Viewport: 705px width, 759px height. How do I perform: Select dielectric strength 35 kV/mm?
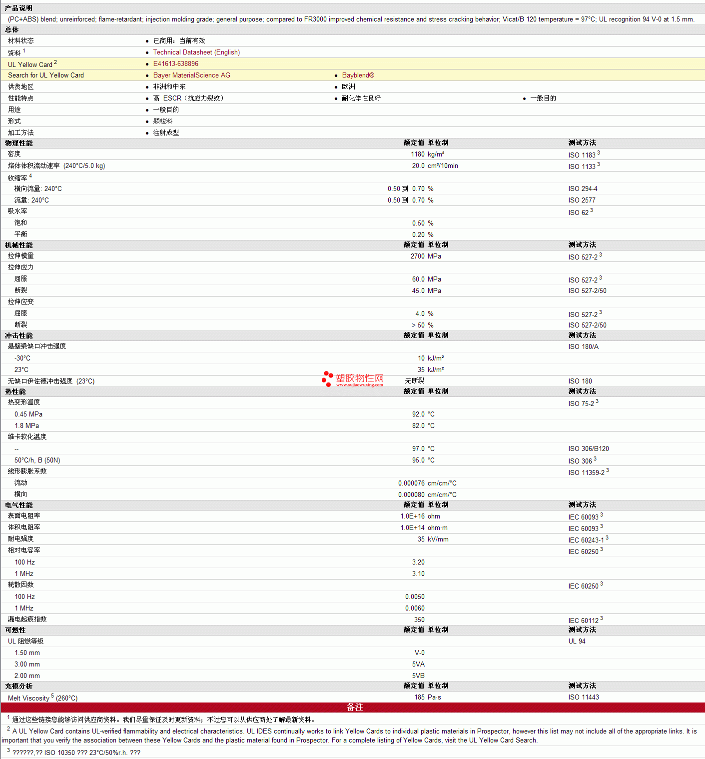433,539
